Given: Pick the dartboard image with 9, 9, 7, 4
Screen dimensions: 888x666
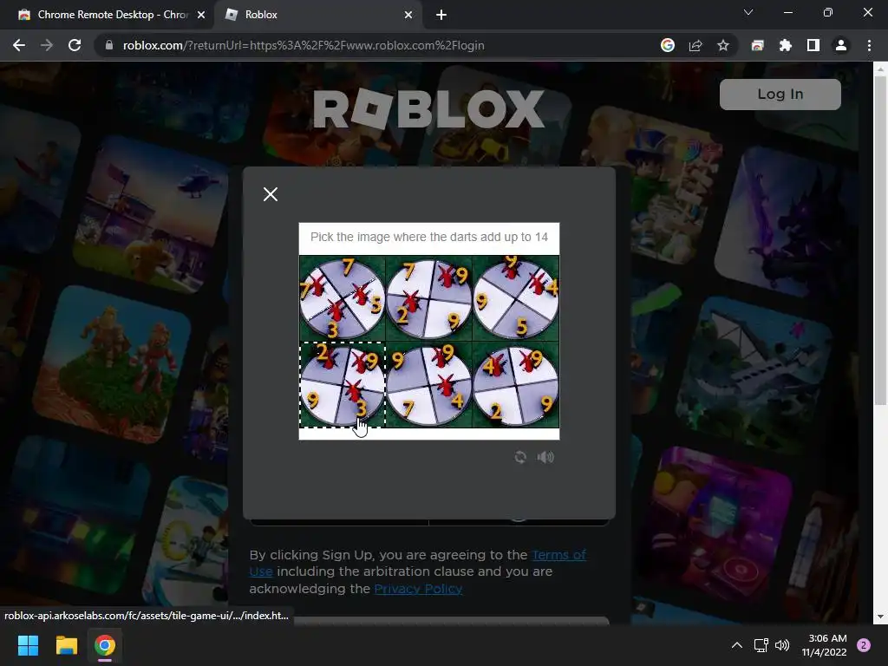Looking at the screenshot, I should pyautogui.click(x=428, y=384).
